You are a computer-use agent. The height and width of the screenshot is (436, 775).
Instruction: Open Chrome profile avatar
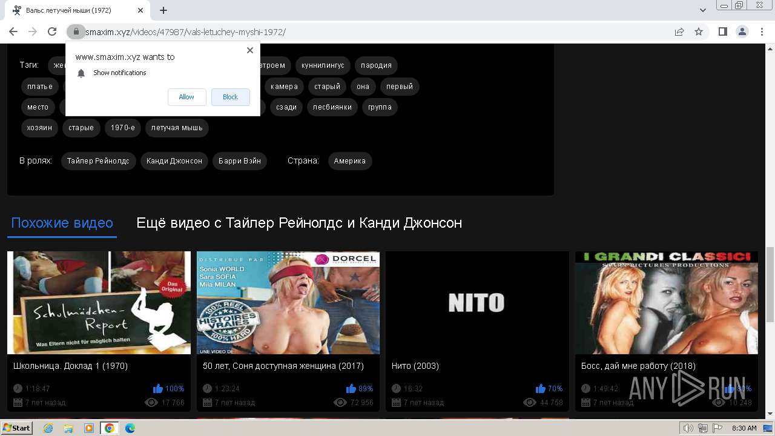[742, 31]
